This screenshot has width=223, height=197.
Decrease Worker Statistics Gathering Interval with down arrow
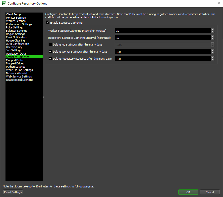point(213,32)
